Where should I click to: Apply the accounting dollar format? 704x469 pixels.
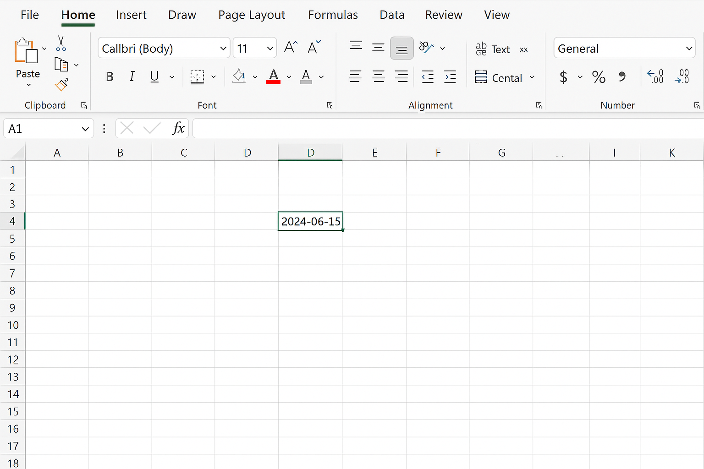563,77
